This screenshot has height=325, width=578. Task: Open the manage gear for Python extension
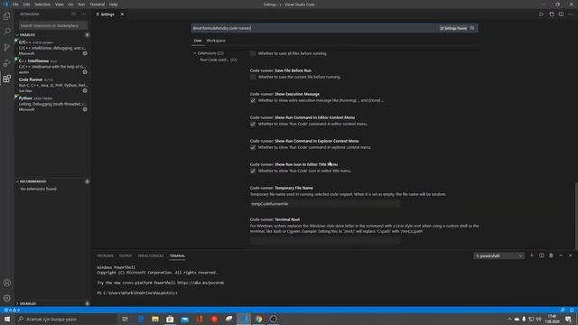tap(85, 109)
